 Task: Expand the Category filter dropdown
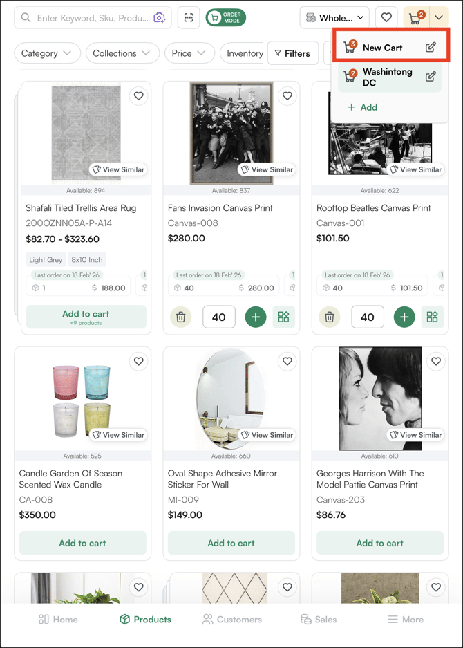[x=48, y=53]
